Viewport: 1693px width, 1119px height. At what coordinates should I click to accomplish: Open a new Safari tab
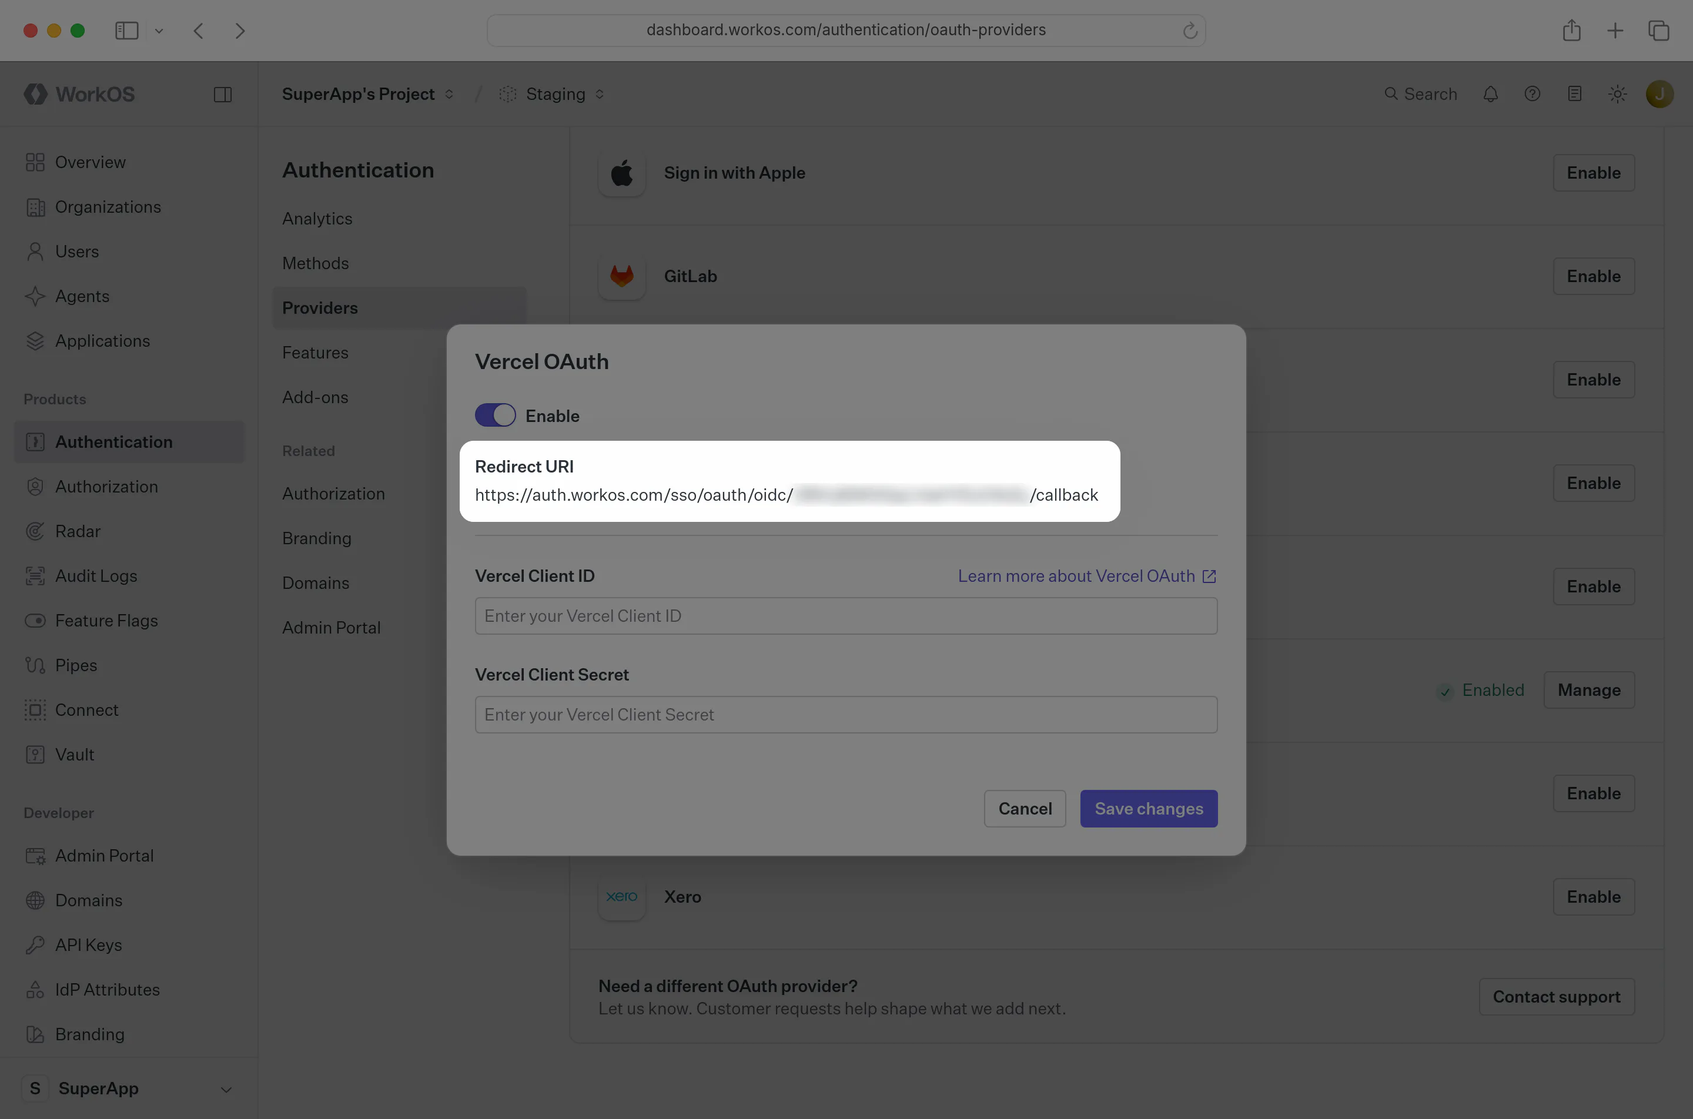tap(1615, 31)
